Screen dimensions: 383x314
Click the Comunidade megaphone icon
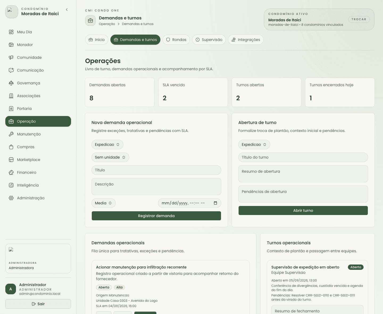coord(11,57)
